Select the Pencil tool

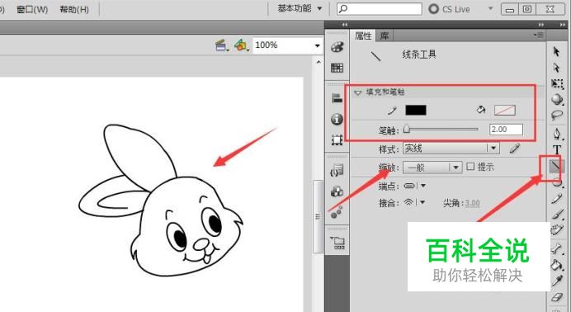(x=557, y=198)
